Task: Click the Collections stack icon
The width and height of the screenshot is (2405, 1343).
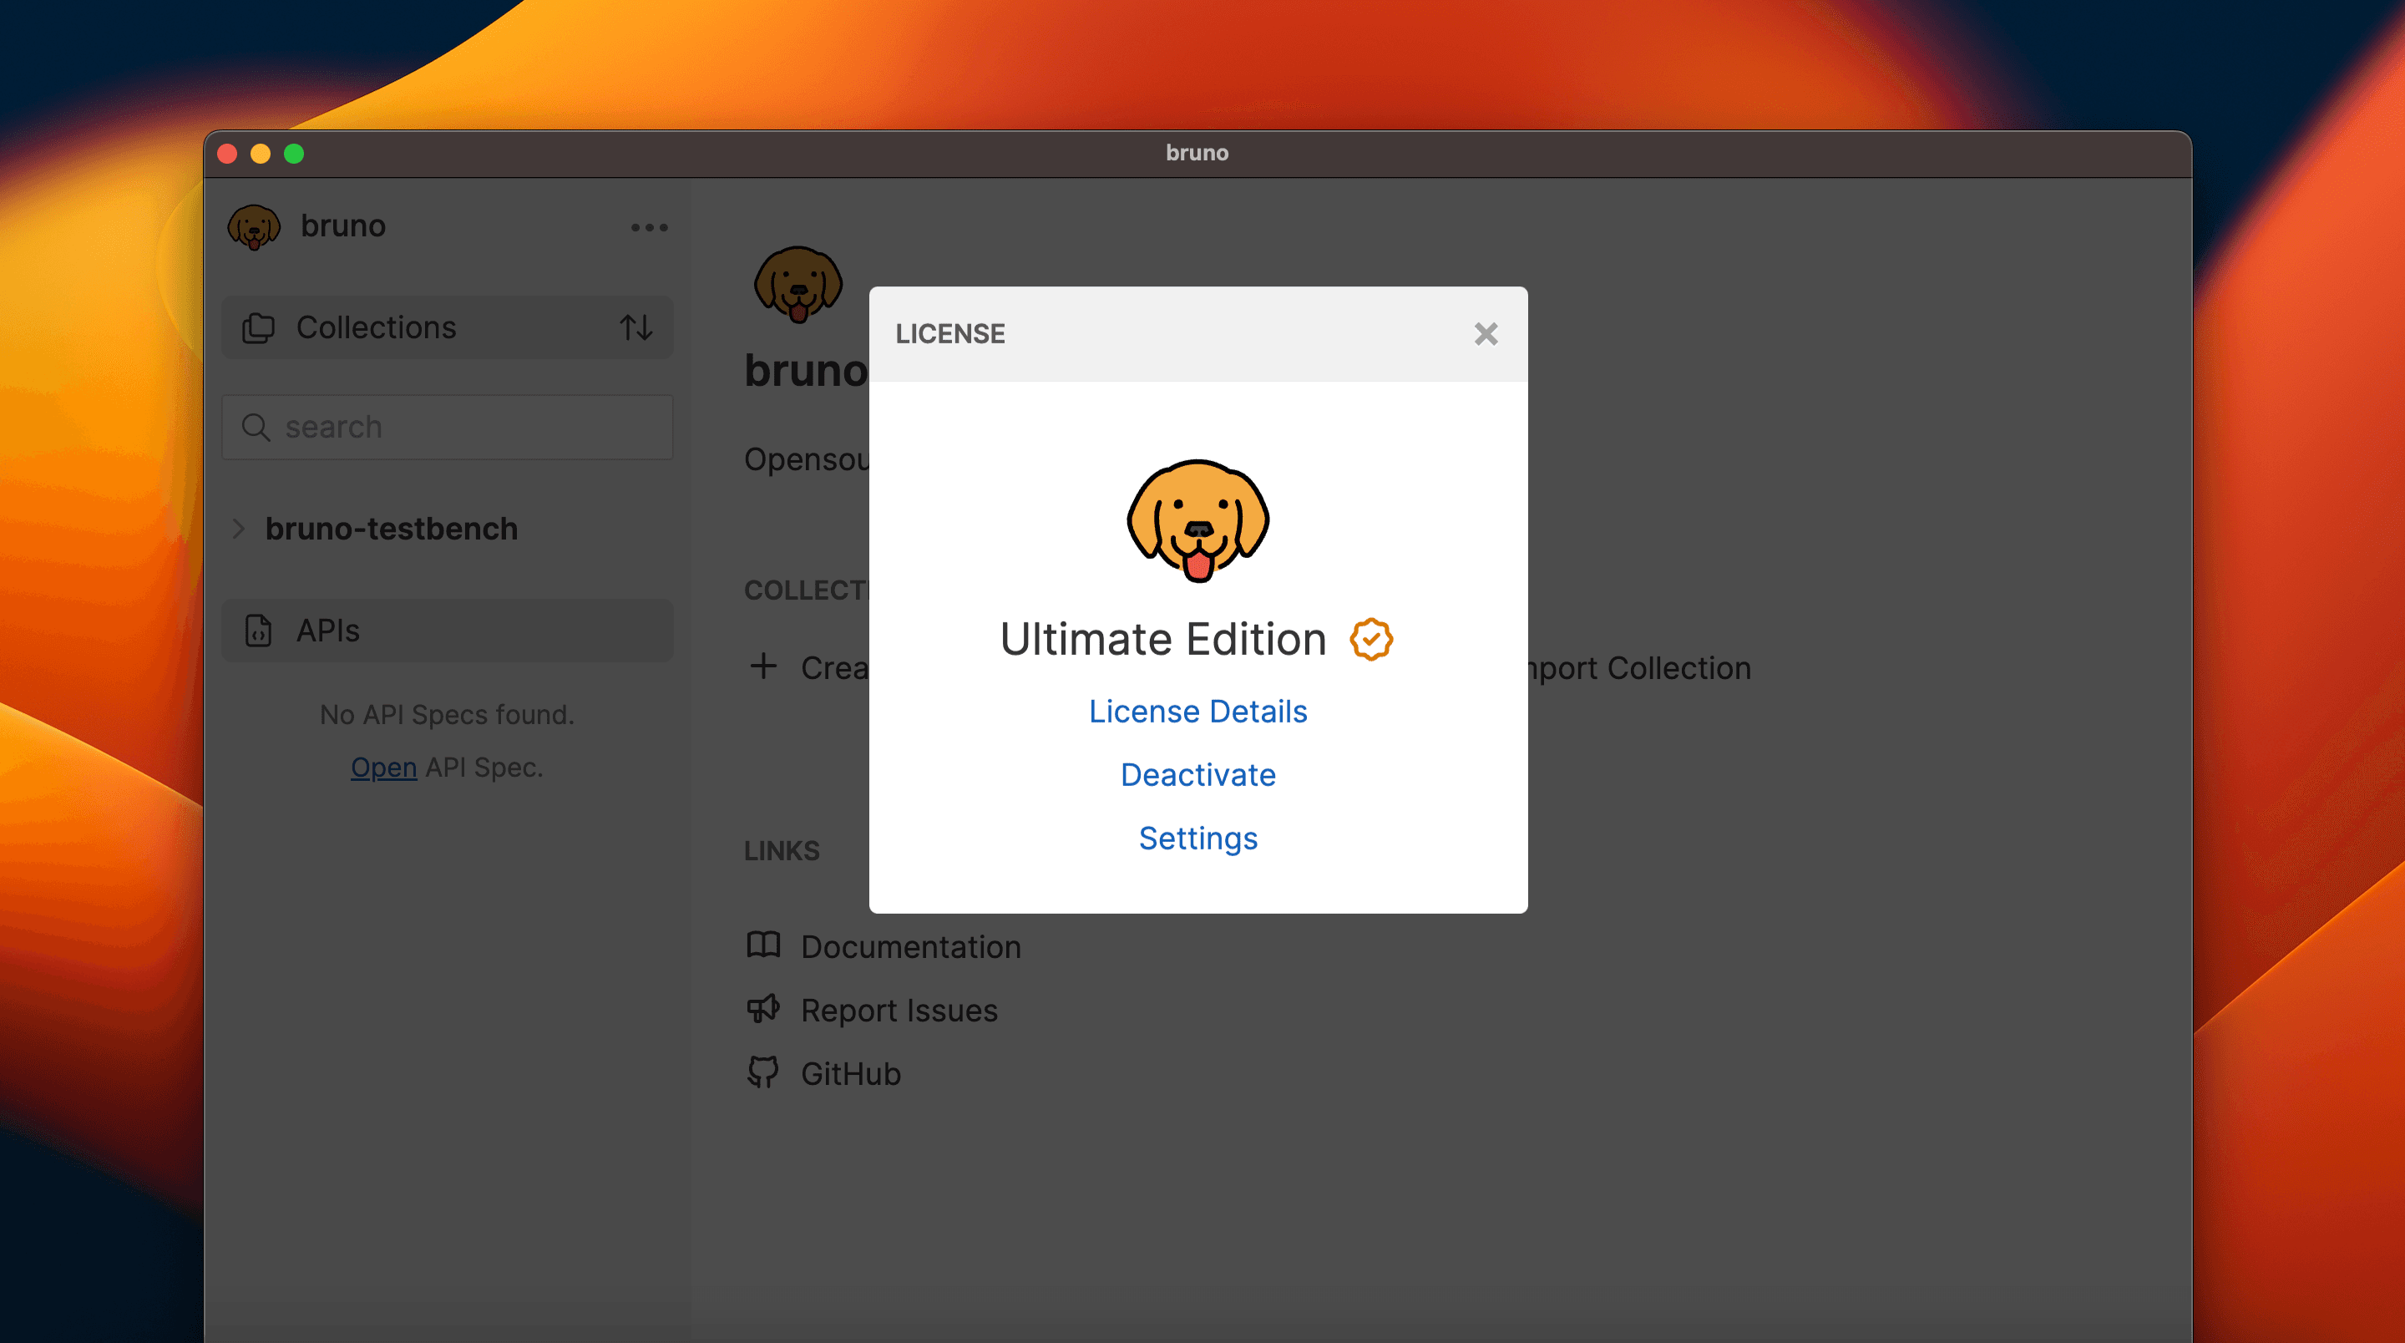Action: [259, 327]
